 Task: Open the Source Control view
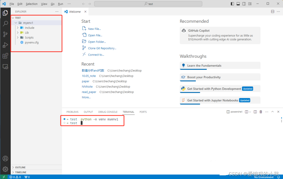coord(6,34)
